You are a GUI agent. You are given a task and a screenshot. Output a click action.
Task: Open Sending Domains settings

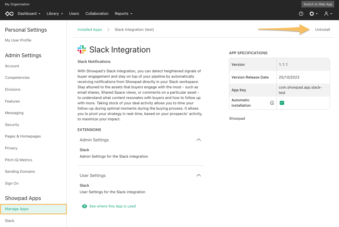(x=20, y=172)
